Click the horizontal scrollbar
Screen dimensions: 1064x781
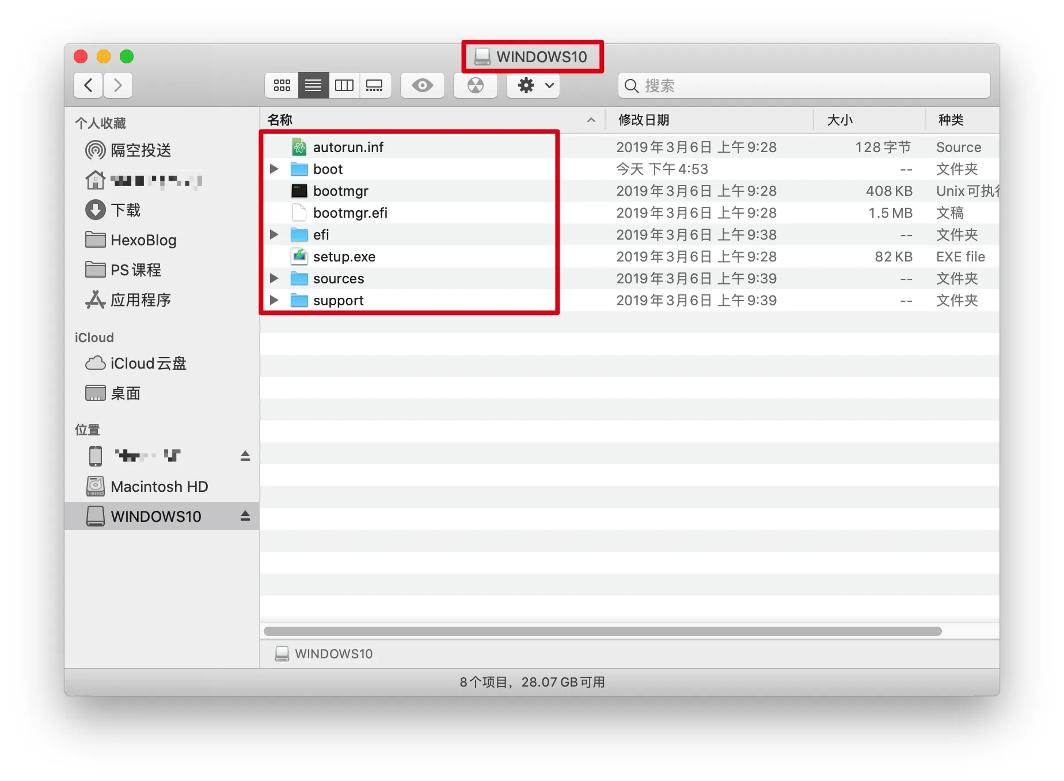click(602, 631)
